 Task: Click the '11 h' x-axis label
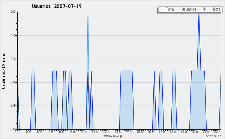point(95,131)
